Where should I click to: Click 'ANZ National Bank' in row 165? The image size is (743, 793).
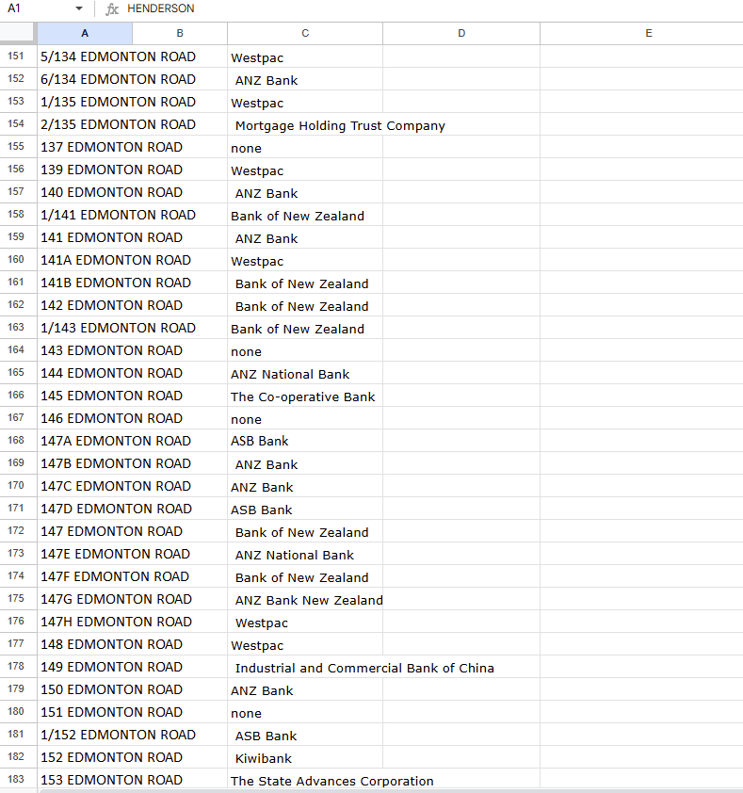pos(305,374)
